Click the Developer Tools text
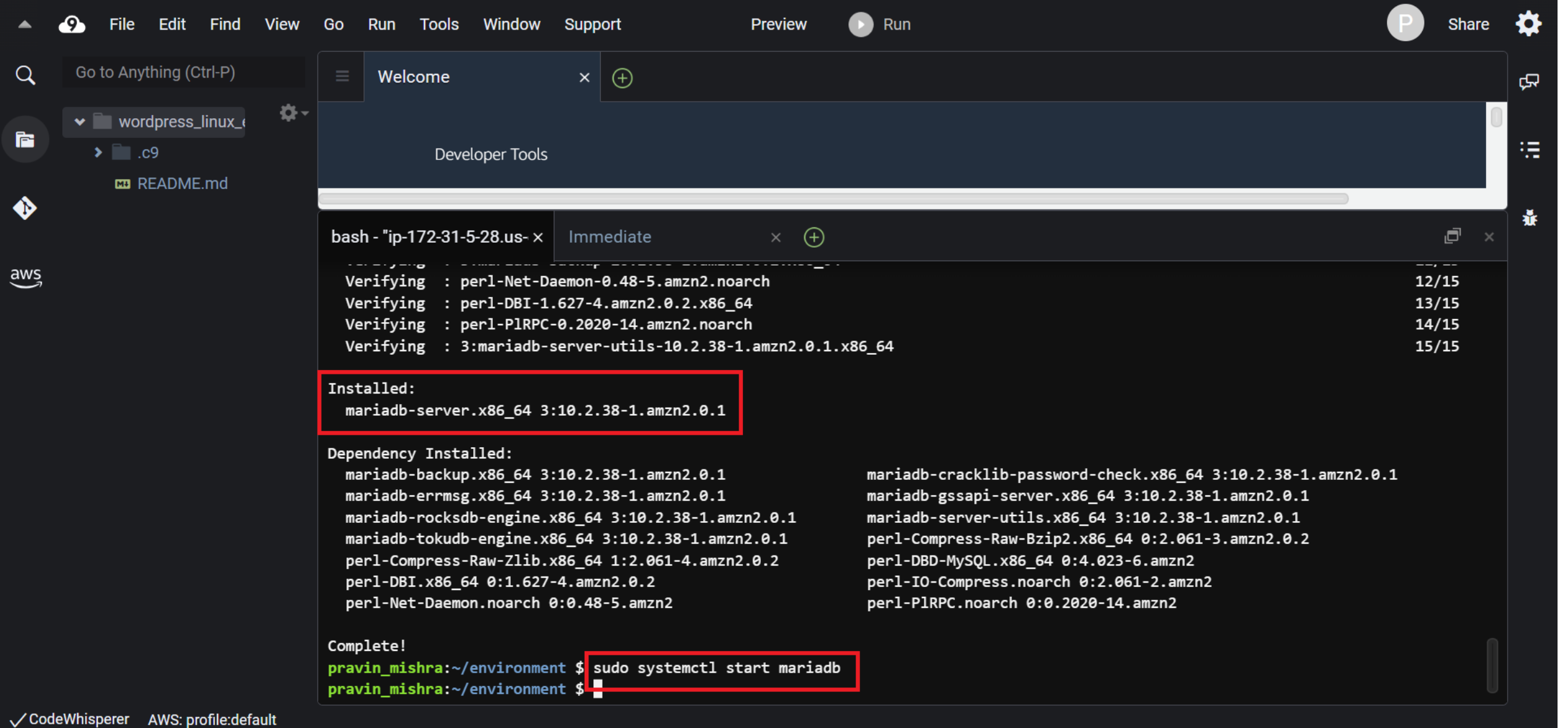 (490, 154)
